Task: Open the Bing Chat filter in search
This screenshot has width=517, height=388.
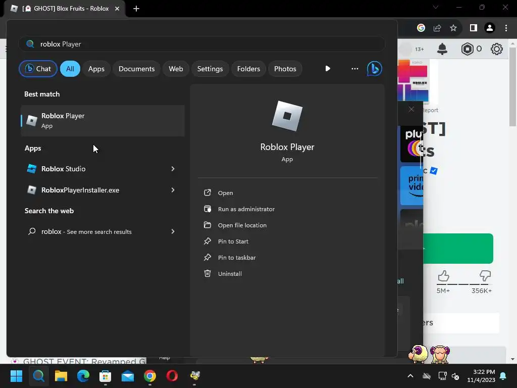Action: (x=38, y=69)
